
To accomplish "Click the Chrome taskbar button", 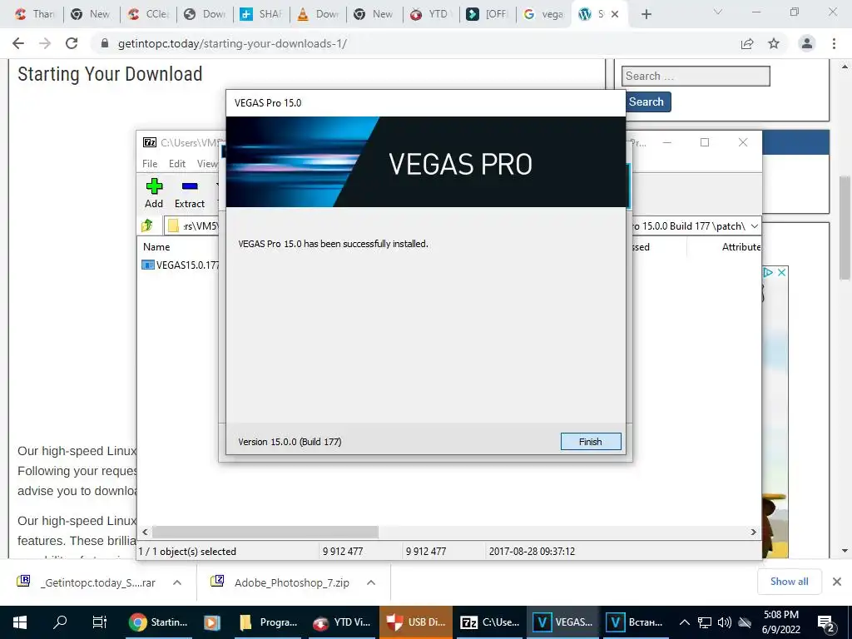I will pyautogui.click(x=159, y=622).
